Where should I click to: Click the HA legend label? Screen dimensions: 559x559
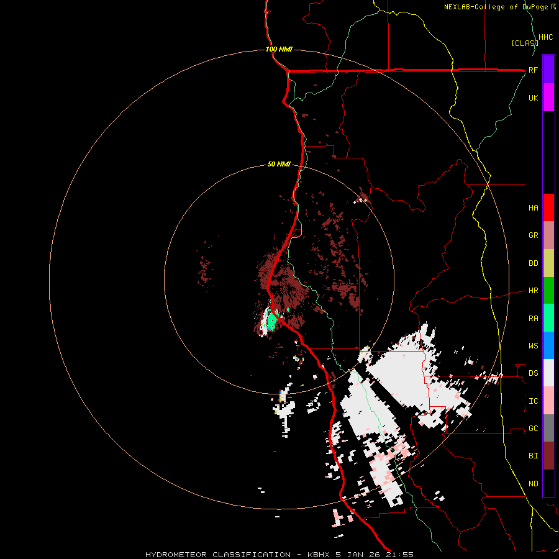tap(534, 208)
